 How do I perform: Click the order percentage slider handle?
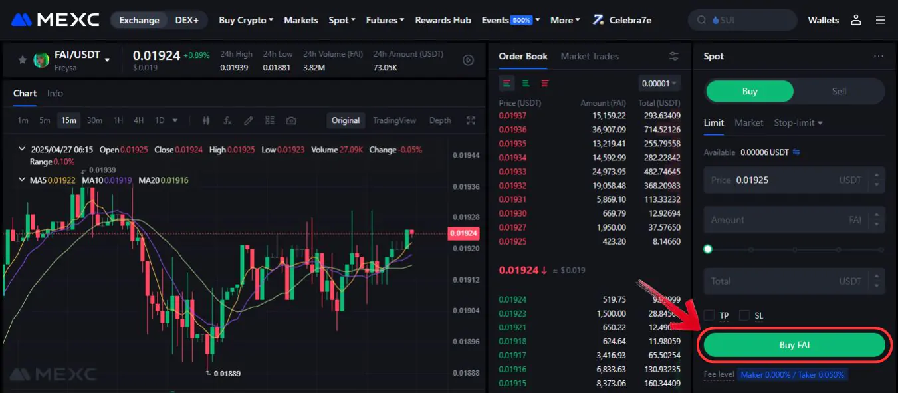pyautogui.click(x=708, y=249)
